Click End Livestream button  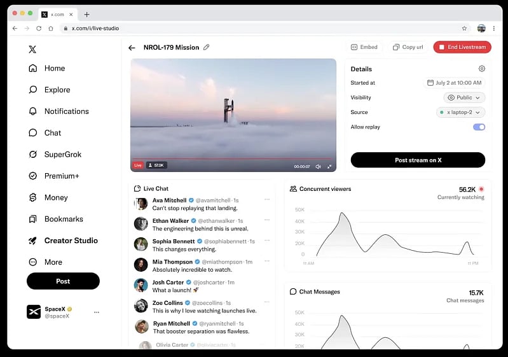(462, 47)
